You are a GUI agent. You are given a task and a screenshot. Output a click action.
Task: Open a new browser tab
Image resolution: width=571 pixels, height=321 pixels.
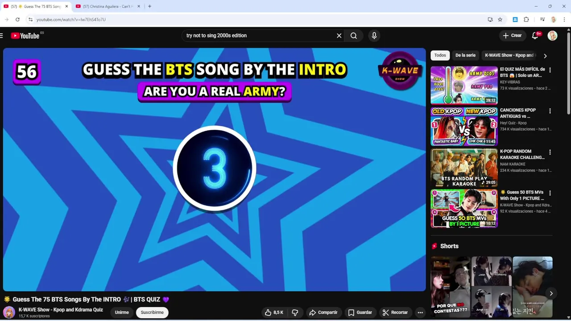pyautogui.click(x=149, y=6)
